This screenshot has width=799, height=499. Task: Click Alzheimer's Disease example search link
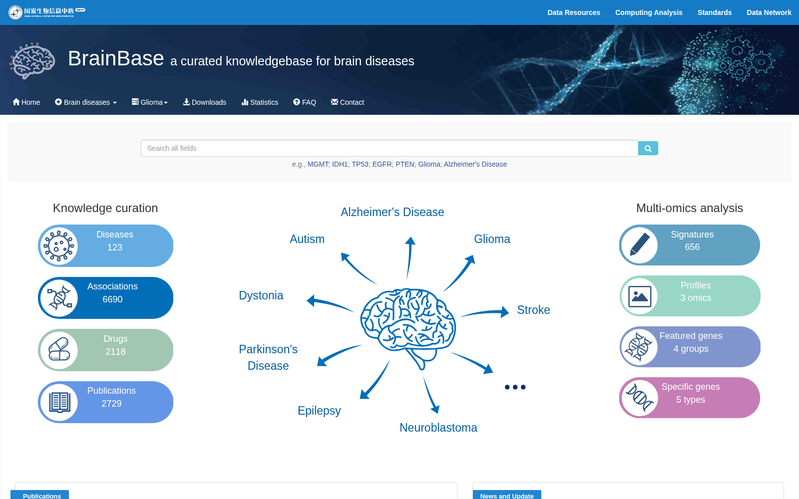pyautogui.click(x=475, y=164)
